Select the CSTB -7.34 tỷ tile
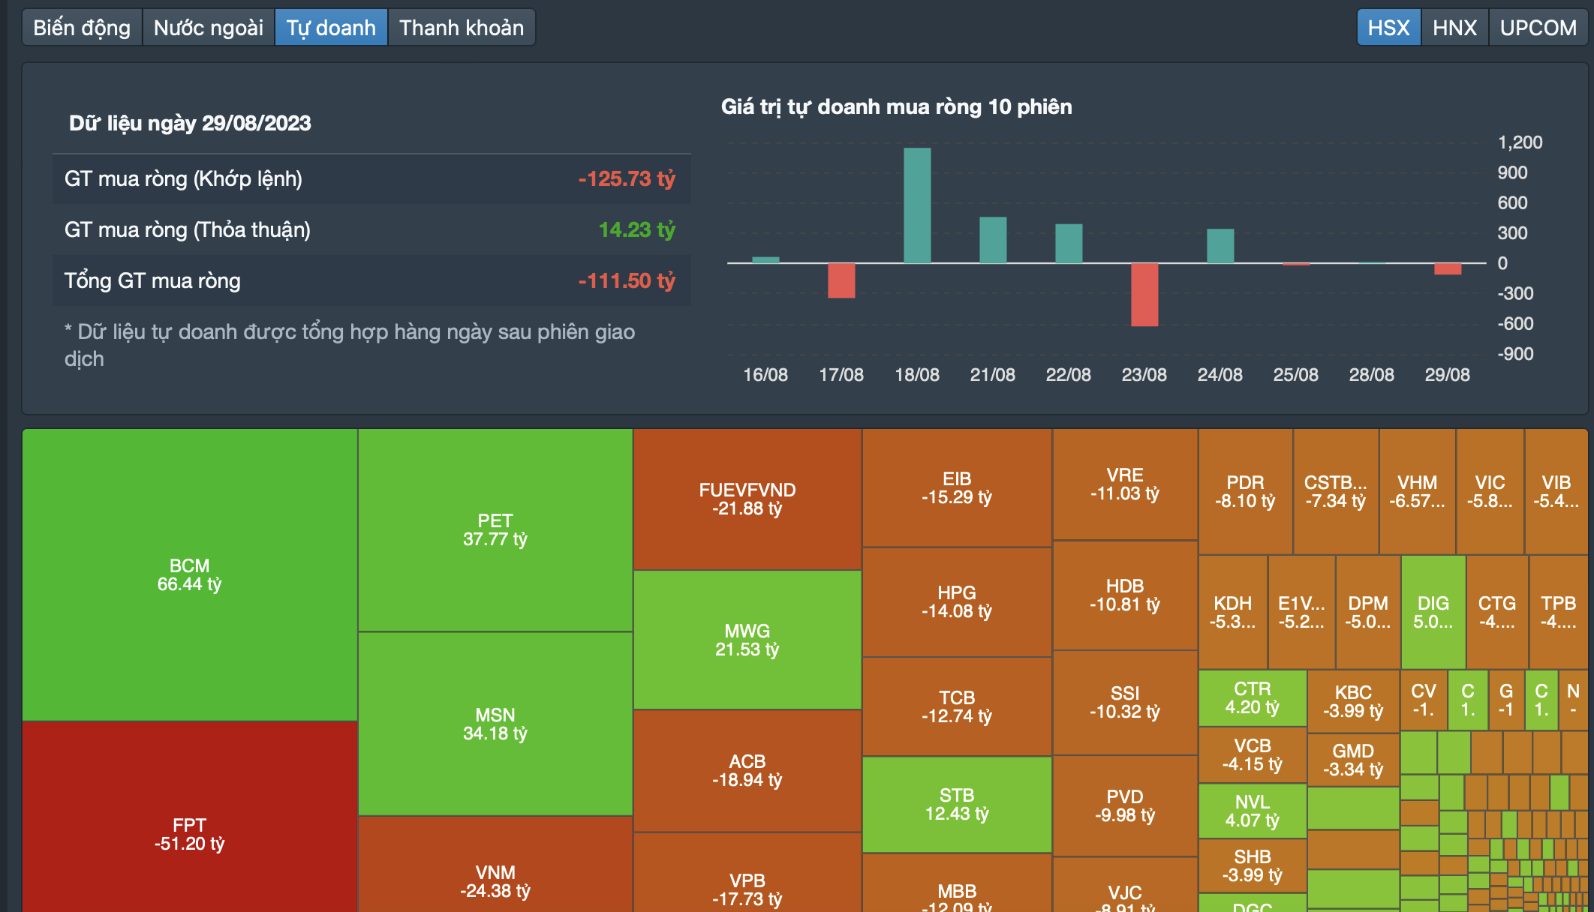Screen dimensions: 1594x912 (x=1336, y=492)
